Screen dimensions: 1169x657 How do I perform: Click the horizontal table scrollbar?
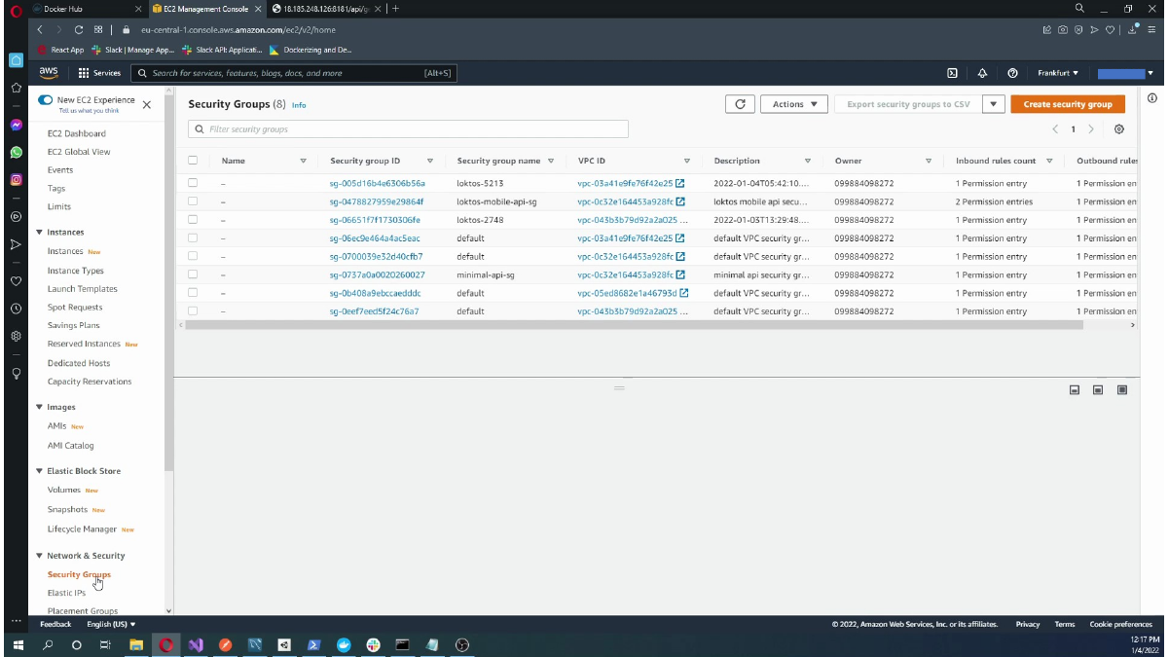point(634,324)
